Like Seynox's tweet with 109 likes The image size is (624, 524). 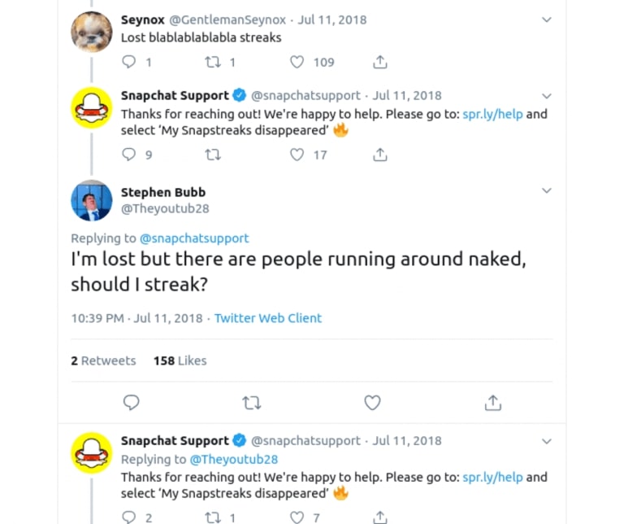(297, 62)
